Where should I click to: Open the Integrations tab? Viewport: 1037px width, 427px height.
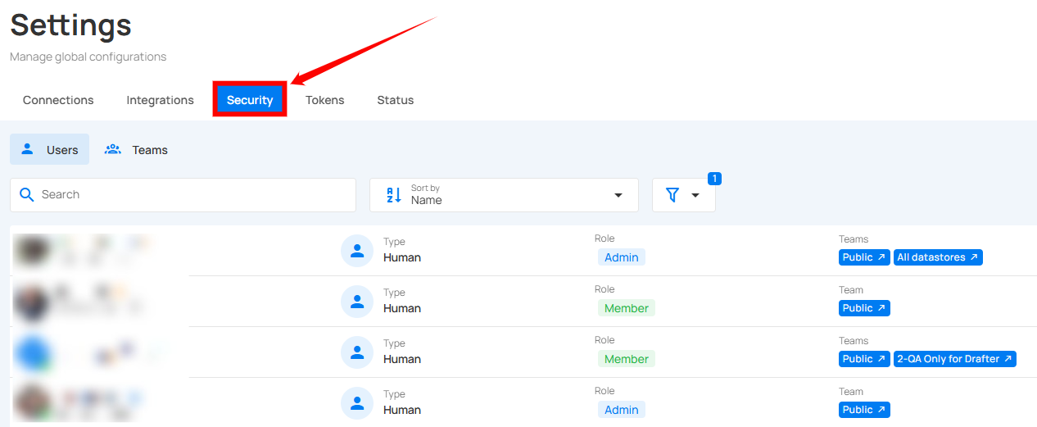tap(160, 100)
